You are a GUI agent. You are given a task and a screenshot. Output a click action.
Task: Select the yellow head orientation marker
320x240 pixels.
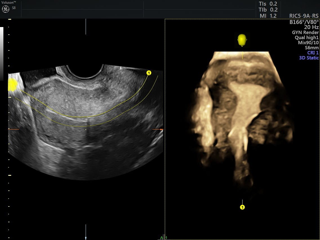[x=242, y=40]
